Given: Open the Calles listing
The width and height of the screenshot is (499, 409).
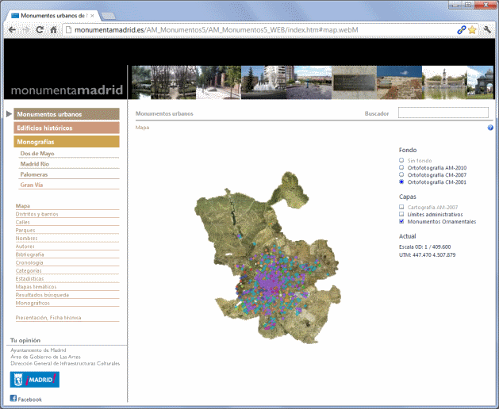Looking at the screenshot, I should [22, 222].
